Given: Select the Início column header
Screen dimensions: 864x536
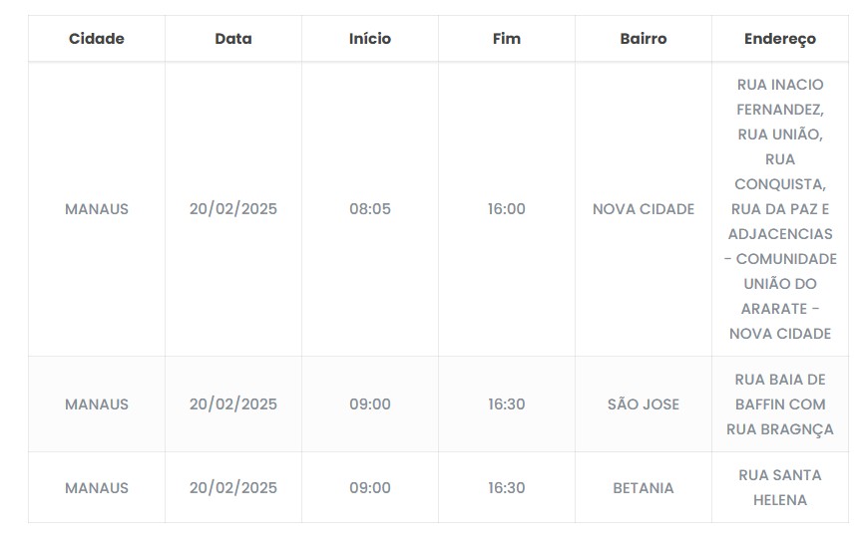Looking at the screenshot, I should 370,39.
